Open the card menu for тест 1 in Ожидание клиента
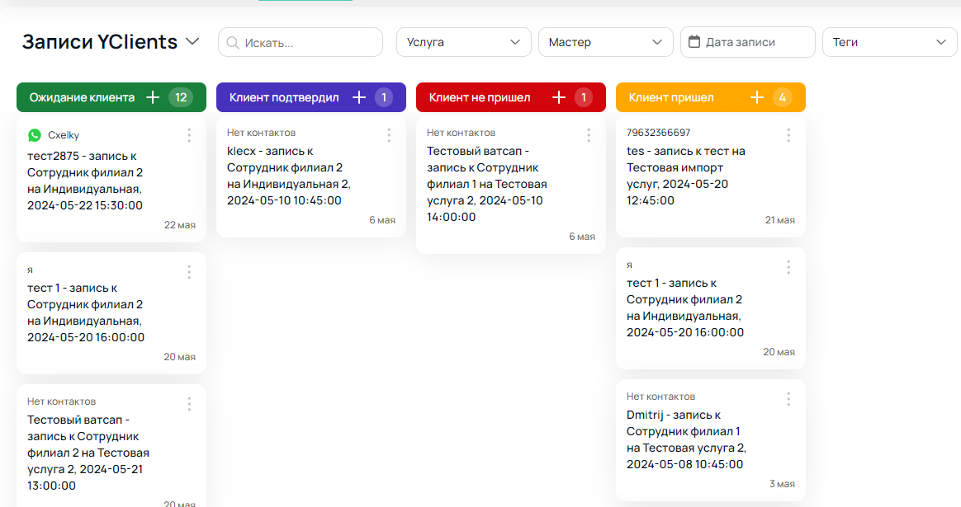The width and height of the screenshot is (961, 507). pos(189,272)
